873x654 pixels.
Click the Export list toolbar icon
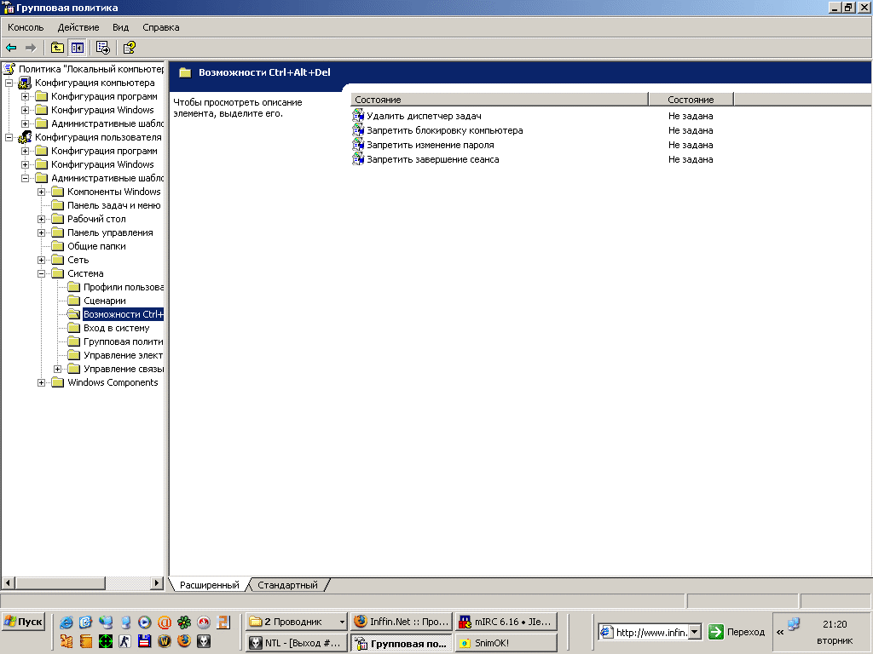click(103, 48)
